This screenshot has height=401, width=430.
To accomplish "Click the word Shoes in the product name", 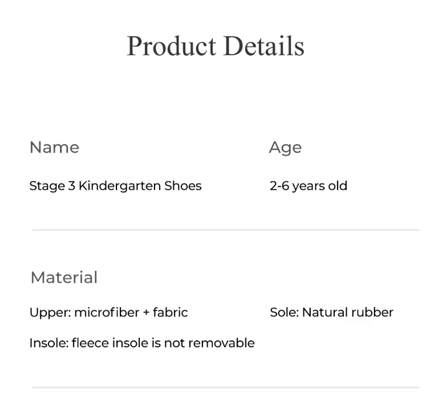I will coord(183,186).
